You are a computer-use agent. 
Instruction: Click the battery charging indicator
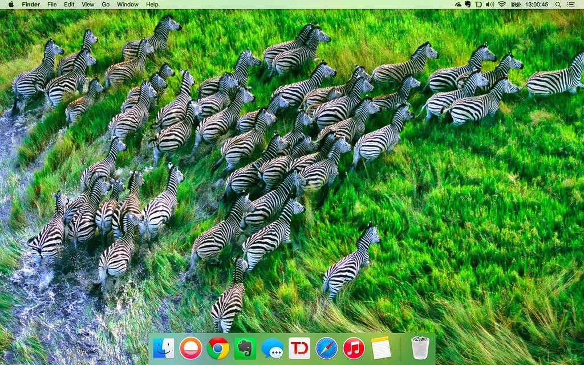pos(516,5)
